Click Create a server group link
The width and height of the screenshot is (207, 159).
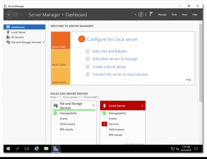pos(109,67)
